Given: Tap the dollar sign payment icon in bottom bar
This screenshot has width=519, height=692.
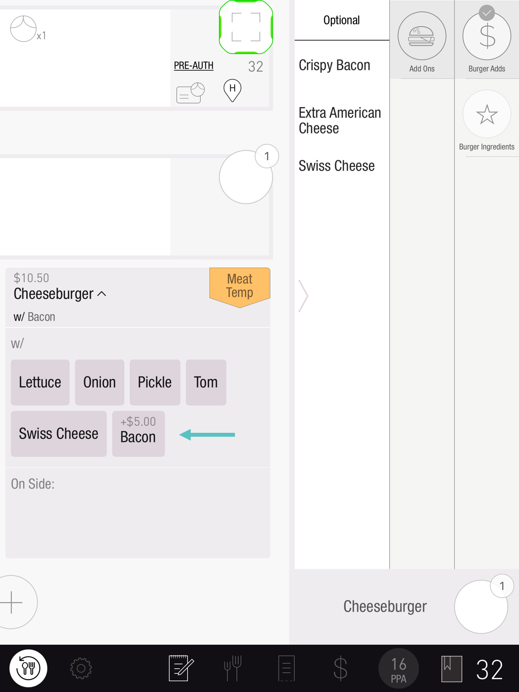Looking at the screenshot, I should tap(340, 668).
